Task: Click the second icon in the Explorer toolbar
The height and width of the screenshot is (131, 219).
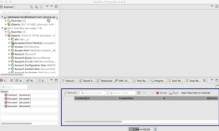Action: pos(36,7)
